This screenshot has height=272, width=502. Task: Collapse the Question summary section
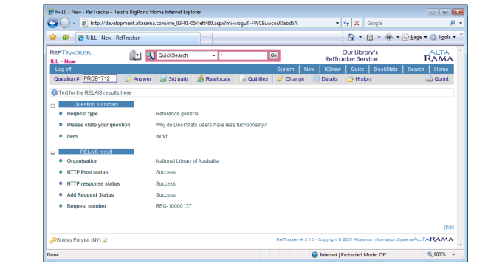pyautogui.click(x=52, y=106)
